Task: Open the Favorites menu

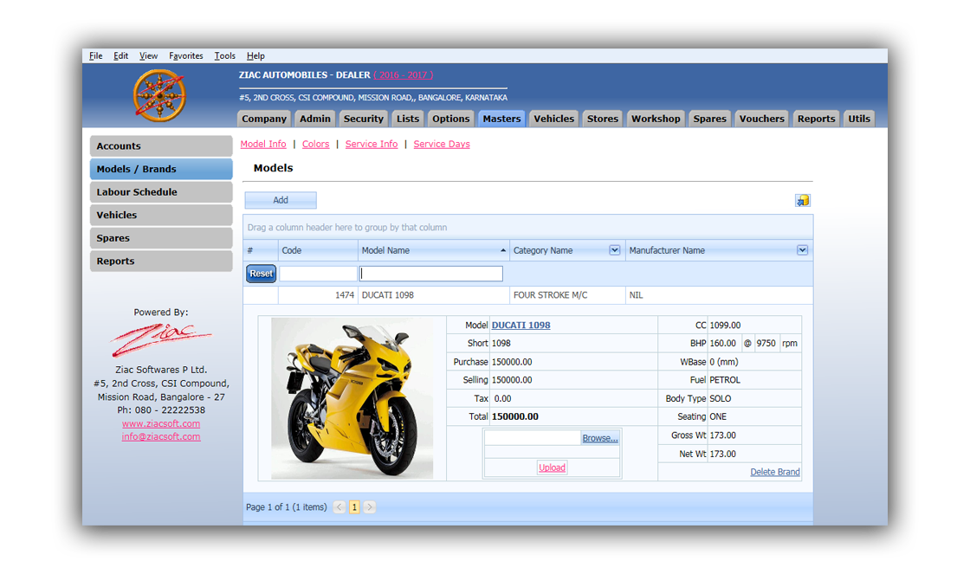Action: pos(185,55)
